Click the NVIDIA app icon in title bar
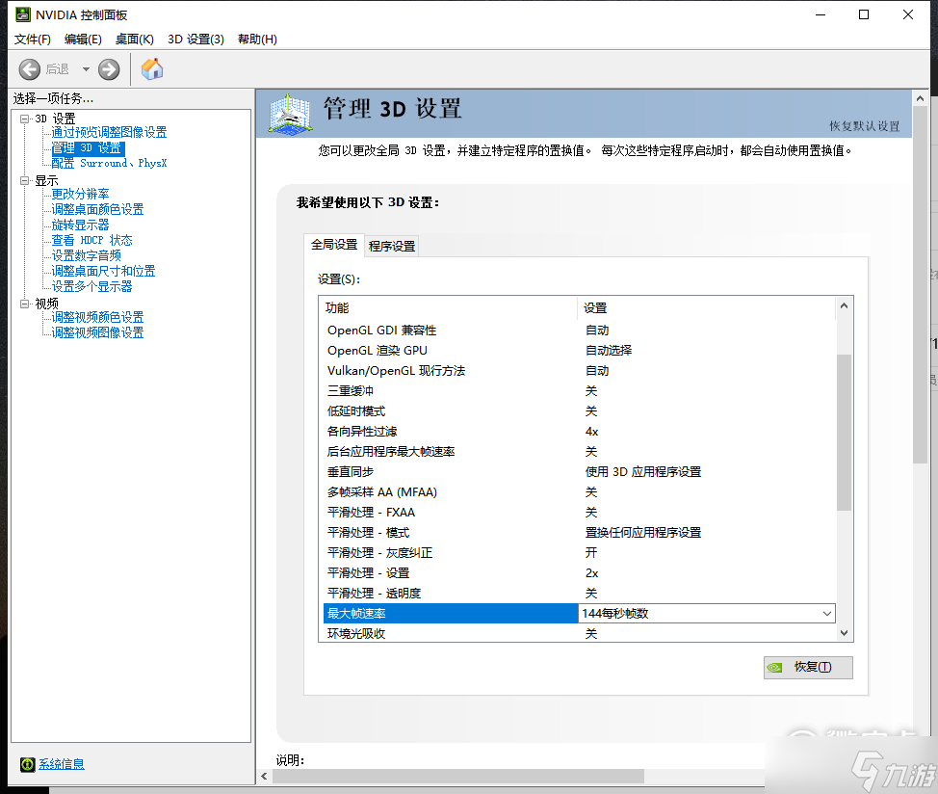Viewport: 938px width, 794px height. click(23, 14)
